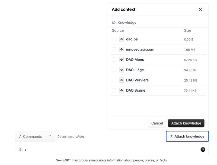The width and height of the screenshot is (217, 165).
Task: Enable the DAO Verviers checkbox
Action: [x=114, y=80]
